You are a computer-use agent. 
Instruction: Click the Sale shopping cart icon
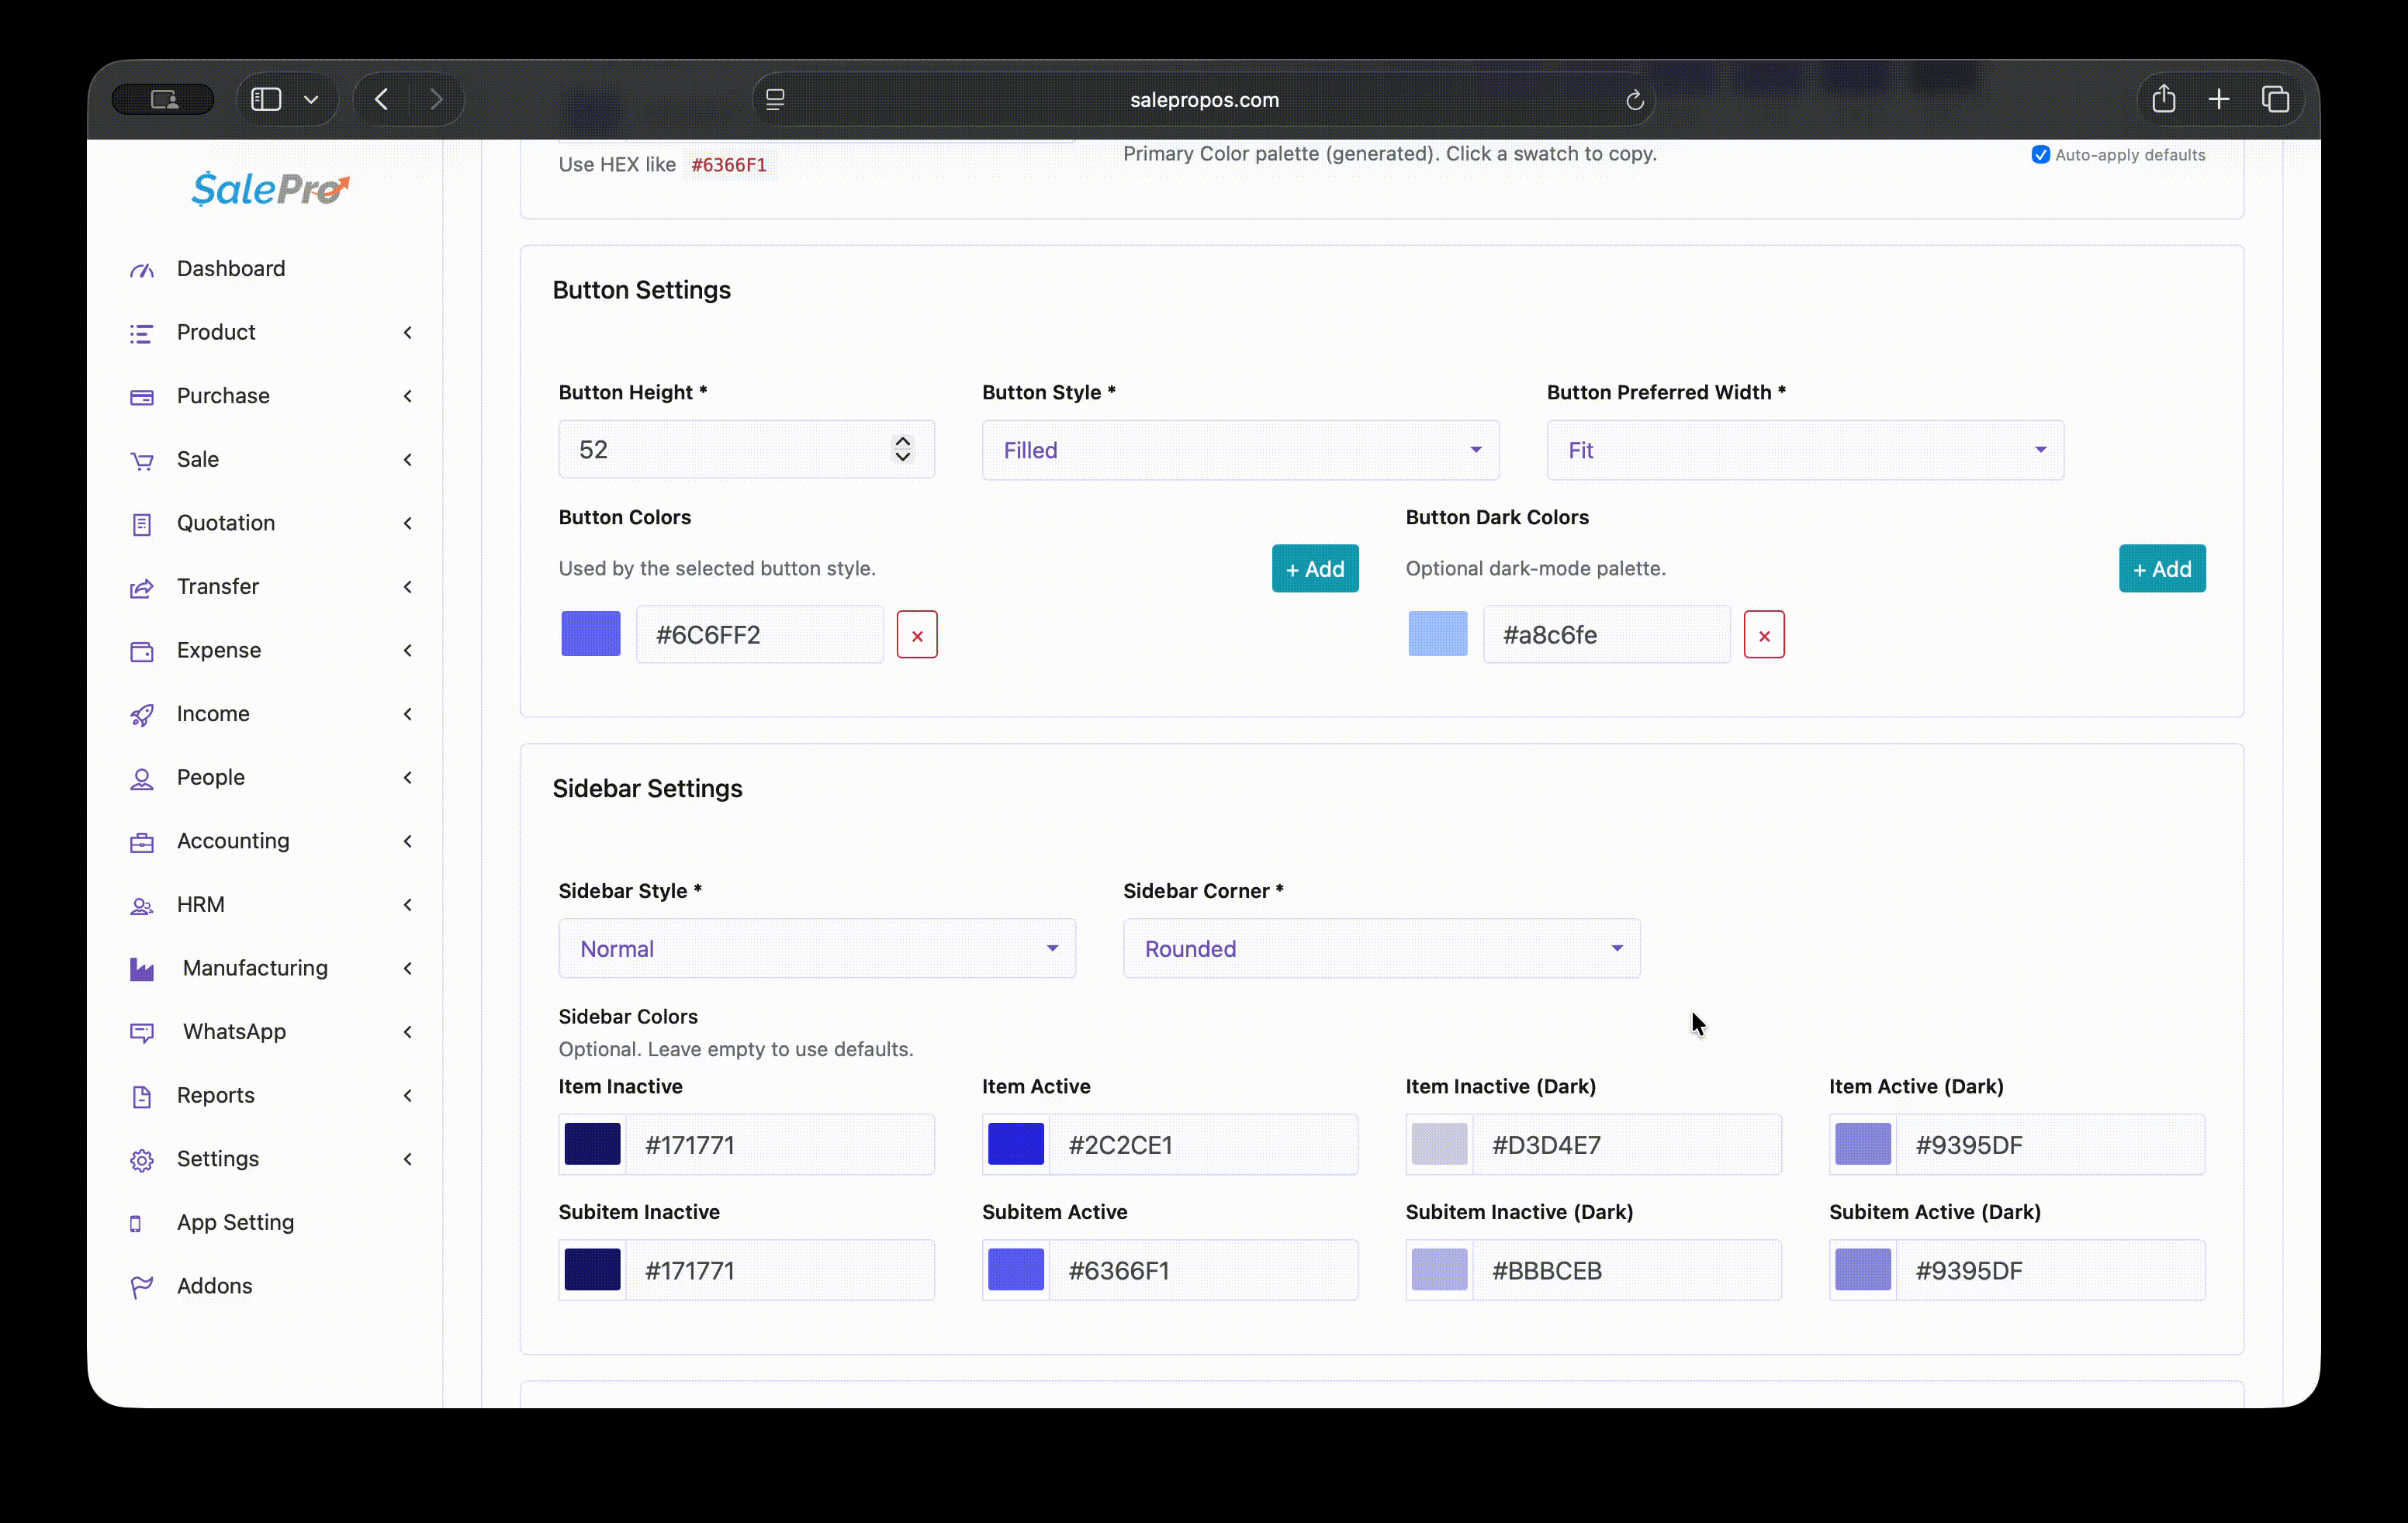(142, 461)
